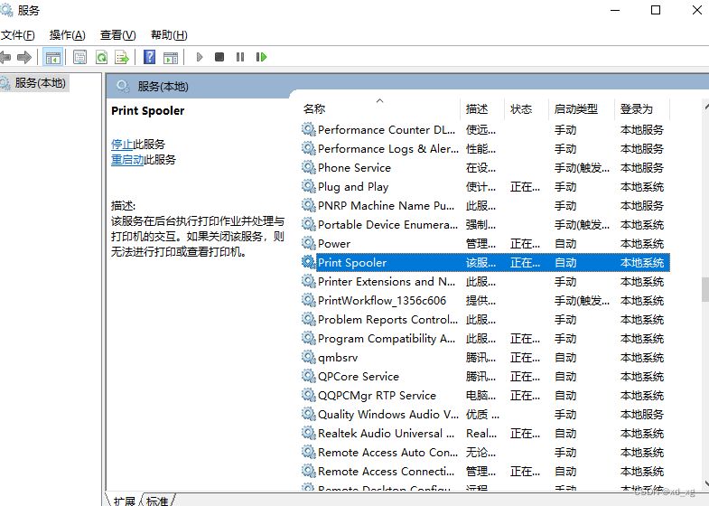
Task: Select the PrintWorkflow_1356c606 service
Action: (485, 301)
